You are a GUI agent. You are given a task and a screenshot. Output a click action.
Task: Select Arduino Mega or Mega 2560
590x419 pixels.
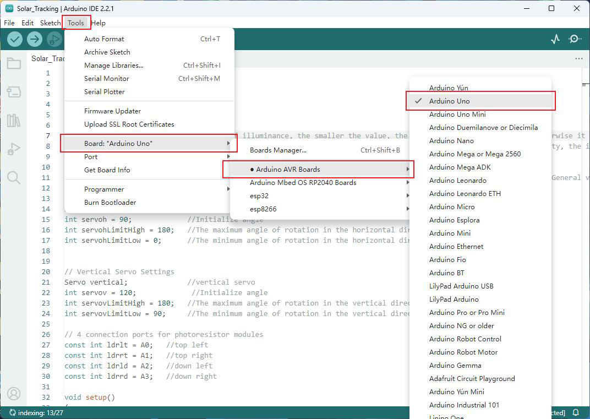[x=480, y=154]
